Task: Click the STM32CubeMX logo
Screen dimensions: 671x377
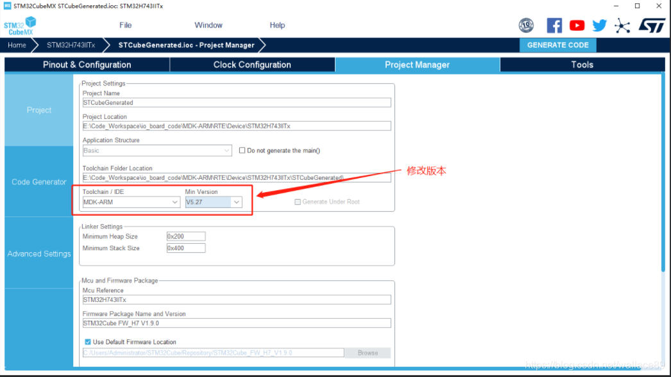Action: click(20, 27)
